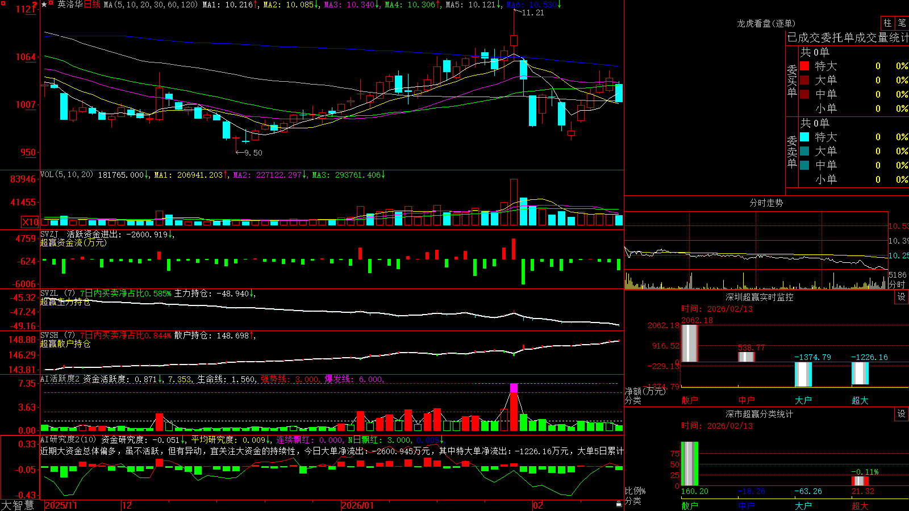
Task: Click the 2025/11 date marker on the timeline
Action: (61, 505)
